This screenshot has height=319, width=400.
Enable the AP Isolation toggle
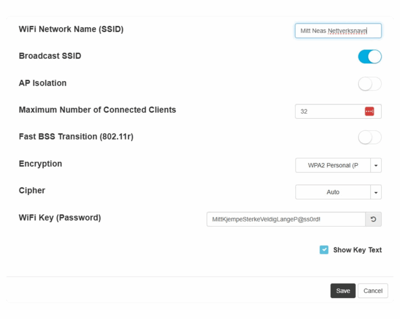pyautogui.click(x=370, y=84)
